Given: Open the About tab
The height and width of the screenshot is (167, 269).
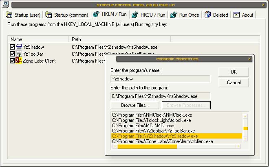Looking at the screenshot, I should pyautogui.click(x=243, y=15).
